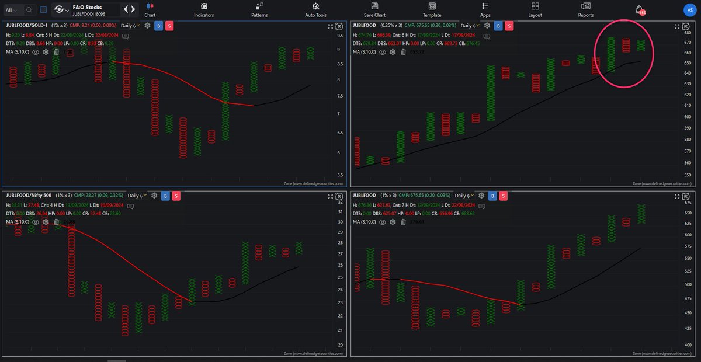Image resolution: width=701 pixels, height=362 pixels.
Task: Click Sell (S) on 1% JUBLFOOD chart
Action: tap(504, 196)
